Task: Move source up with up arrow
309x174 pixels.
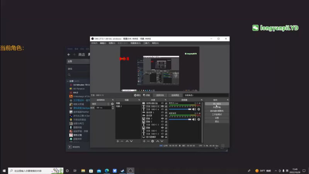Action: click(158, 141)
